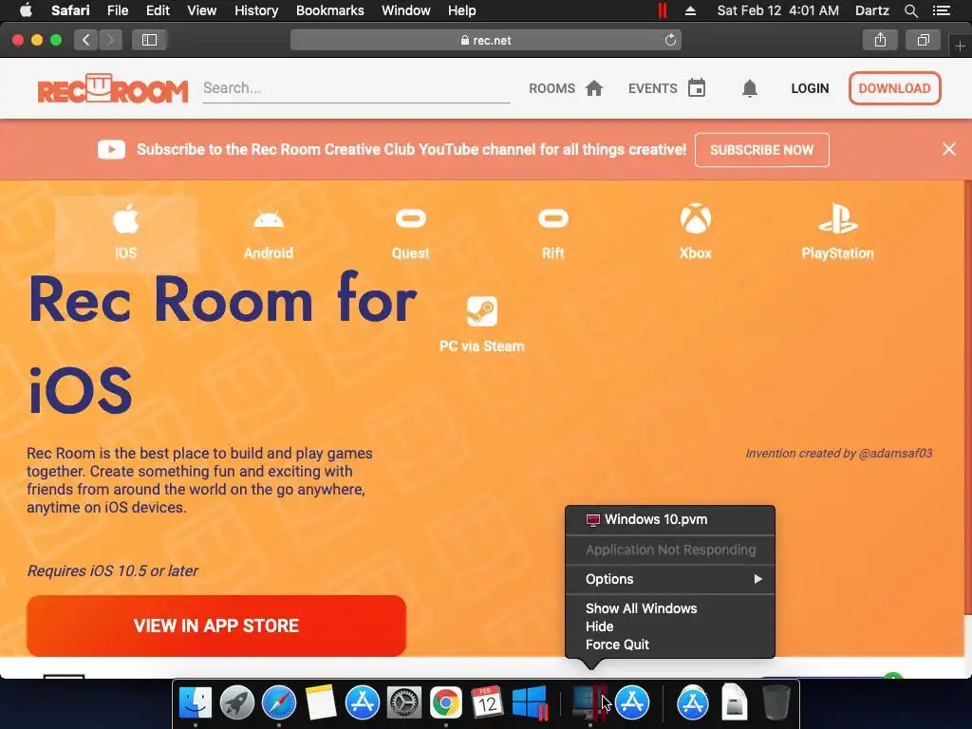Dismiss the YouTube subscribe banner
972x729 pixels.
948,149
